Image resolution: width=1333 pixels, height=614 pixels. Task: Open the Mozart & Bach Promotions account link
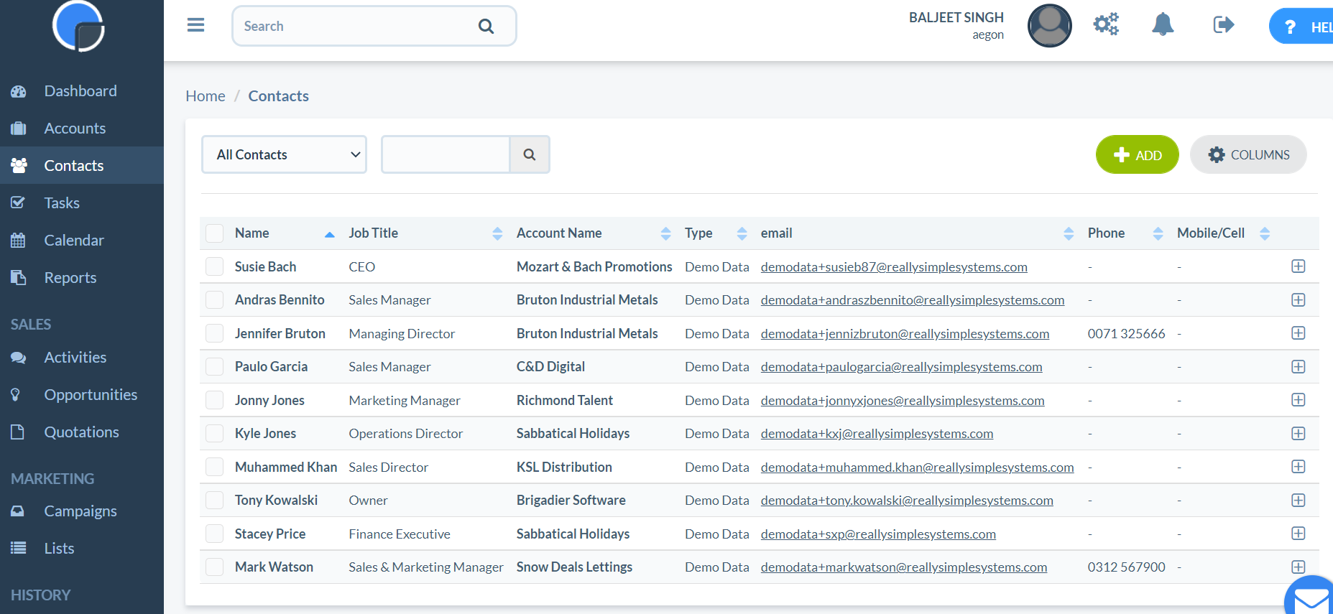(594, 267)
